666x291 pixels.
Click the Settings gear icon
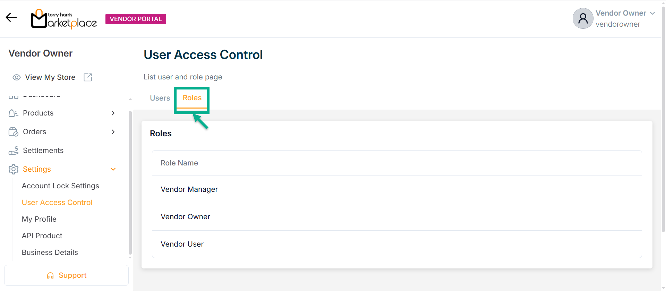13,169
